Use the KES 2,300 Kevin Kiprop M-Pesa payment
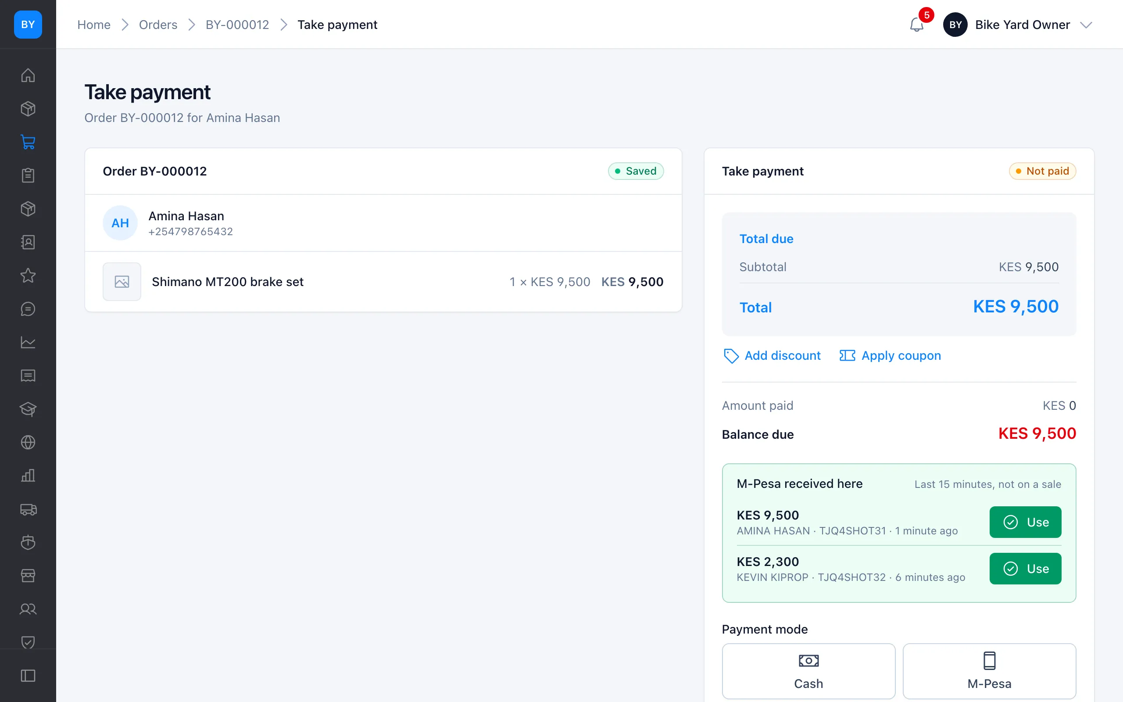1123x702 pixels. point(1025,569)
